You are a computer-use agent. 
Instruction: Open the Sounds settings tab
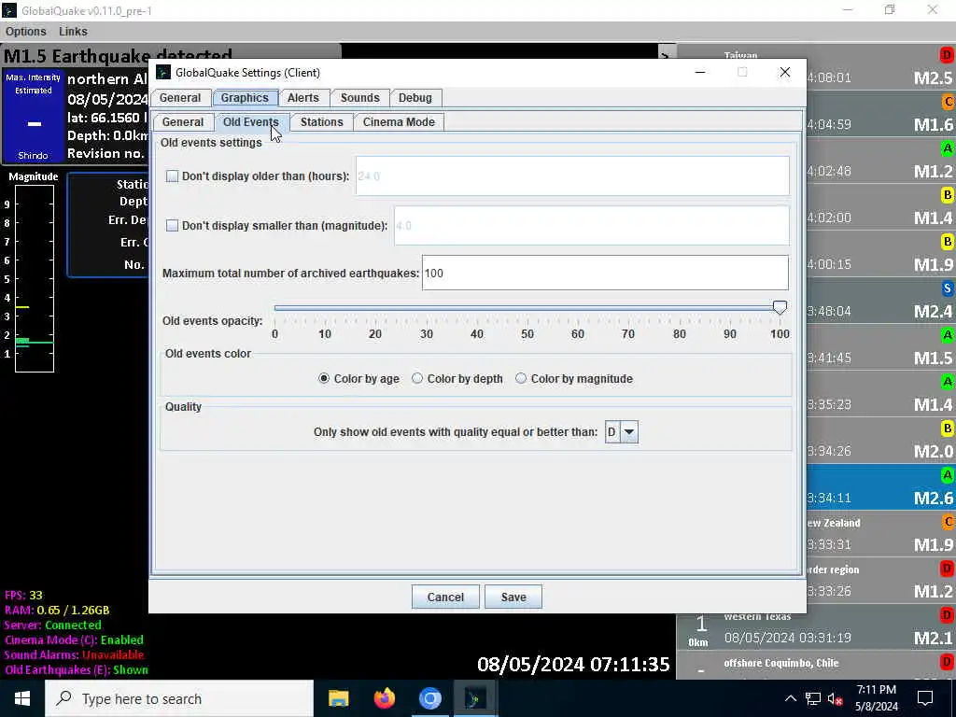[359, 97]
